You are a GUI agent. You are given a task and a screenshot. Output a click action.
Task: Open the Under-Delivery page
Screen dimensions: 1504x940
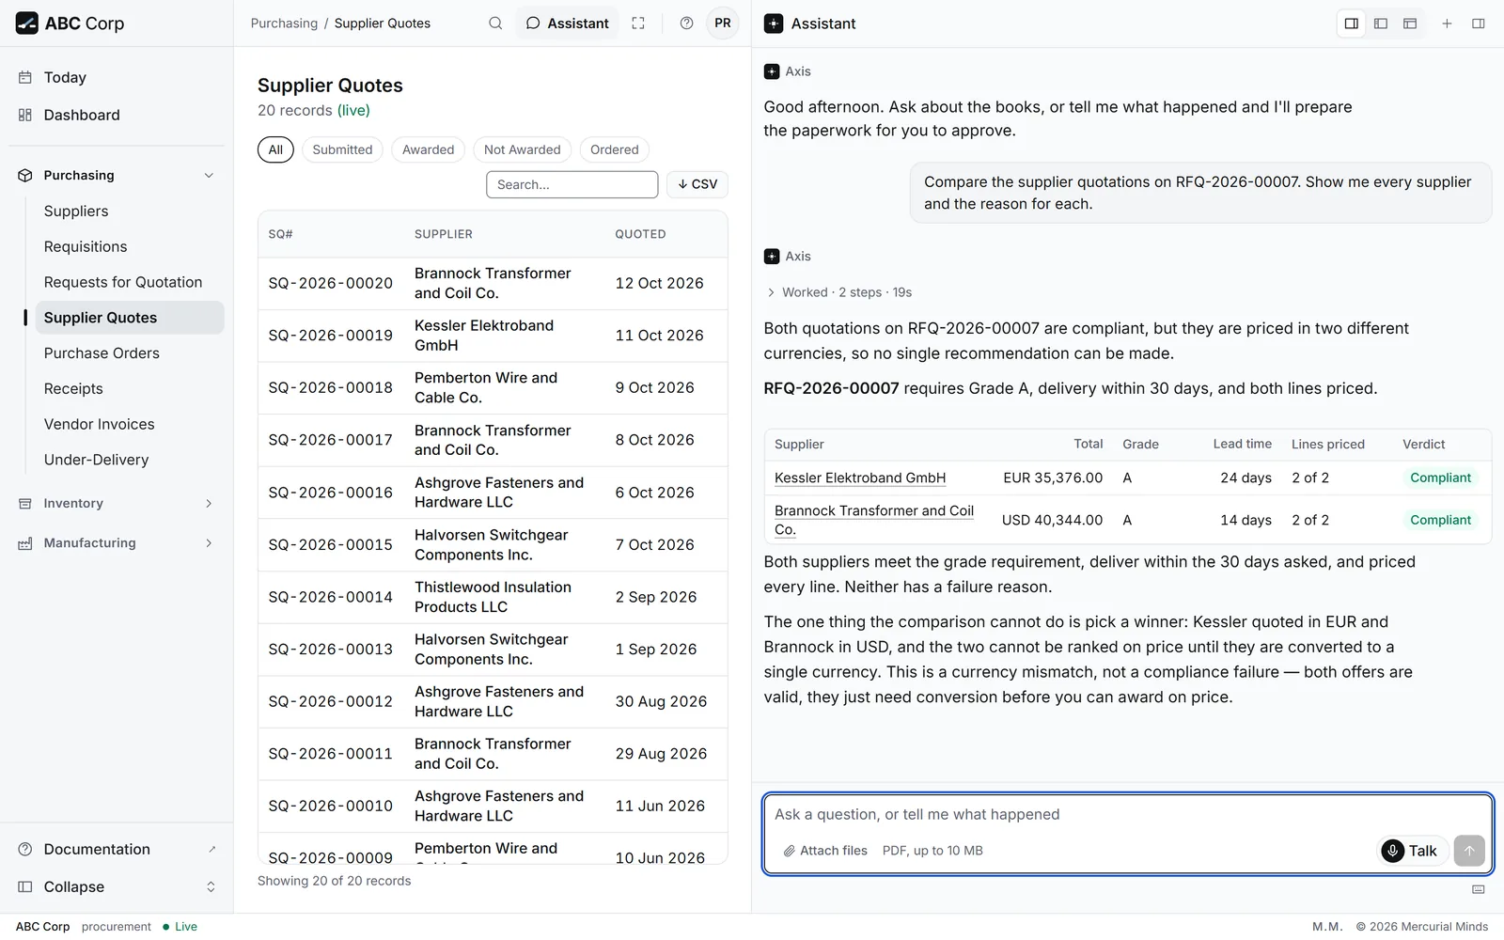130,460
